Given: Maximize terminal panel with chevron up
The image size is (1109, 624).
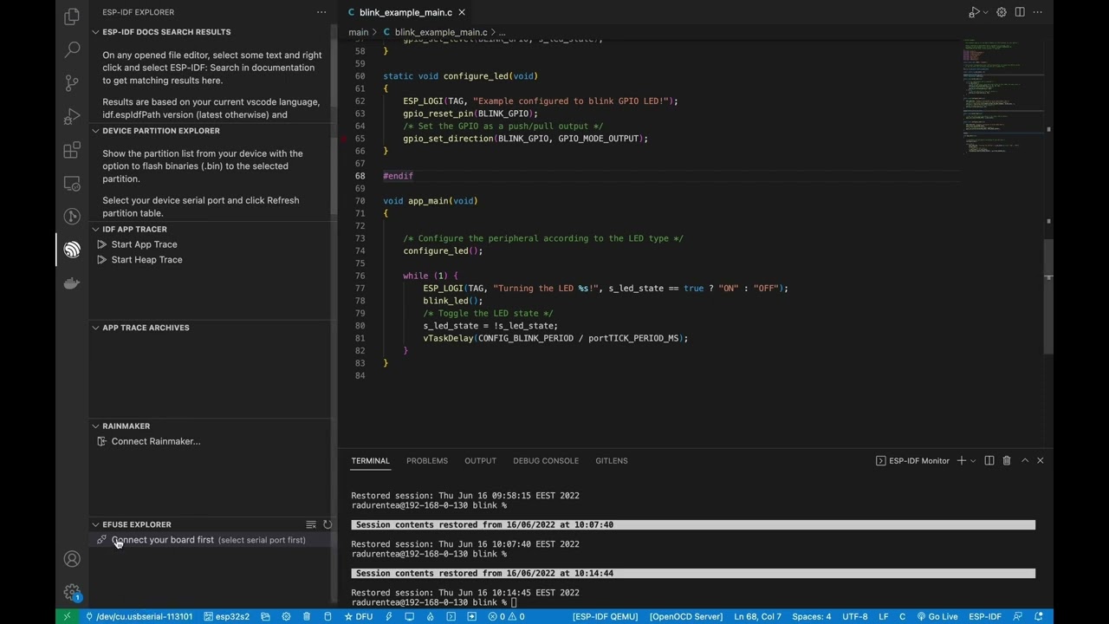Looking at the screenshot, I should click(1024, 460).
